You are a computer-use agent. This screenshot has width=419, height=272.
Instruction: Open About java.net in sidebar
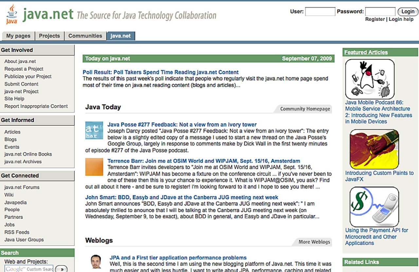[x=20, y=61]
